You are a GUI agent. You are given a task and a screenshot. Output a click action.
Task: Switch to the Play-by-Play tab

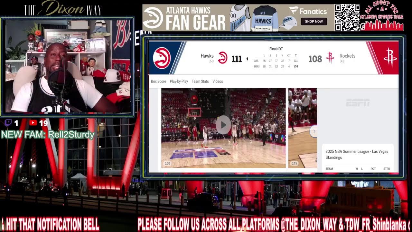coord(179,82)
